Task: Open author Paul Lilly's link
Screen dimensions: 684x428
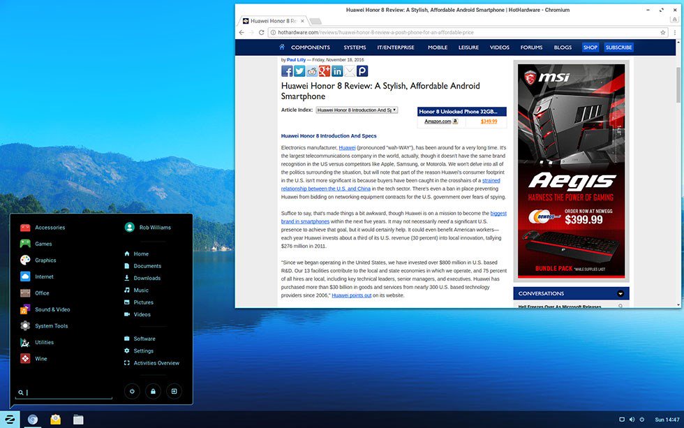Action: coord(296,60)
